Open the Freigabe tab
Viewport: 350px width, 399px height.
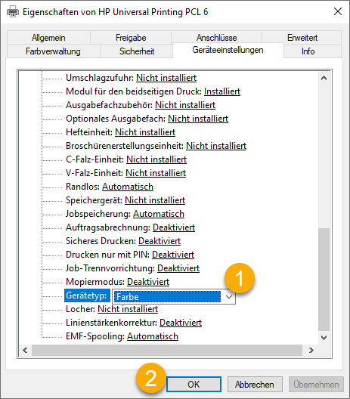coord(131,38)
